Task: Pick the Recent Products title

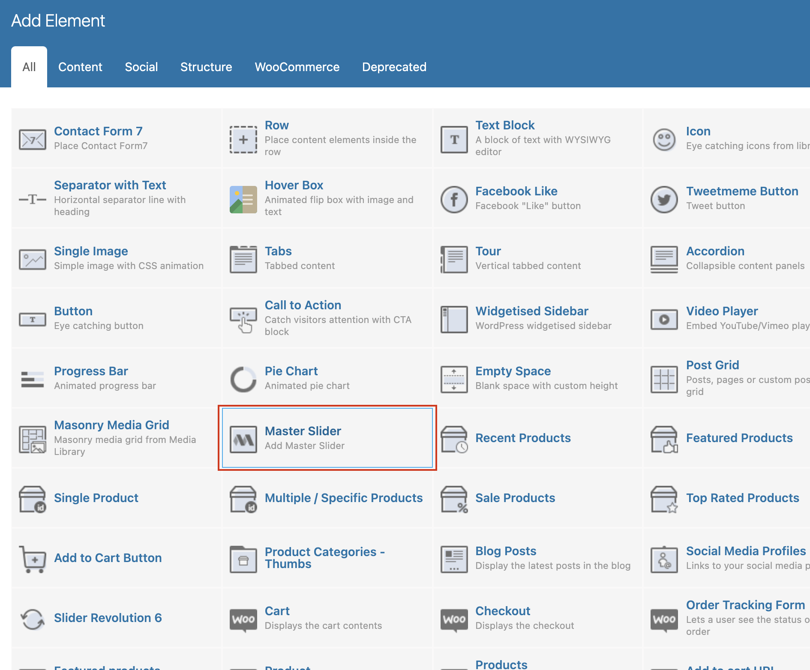Action: 523,438
